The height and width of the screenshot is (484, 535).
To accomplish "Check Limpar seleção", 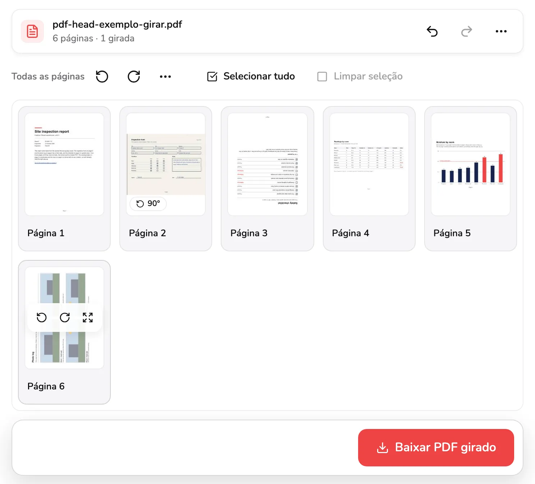I will pyautogui.click(x=360, y=76).
